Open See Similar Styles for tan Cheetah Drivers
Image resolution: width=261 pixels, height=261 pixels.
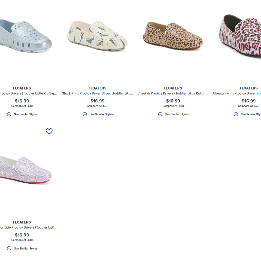[x=177, y=114]
